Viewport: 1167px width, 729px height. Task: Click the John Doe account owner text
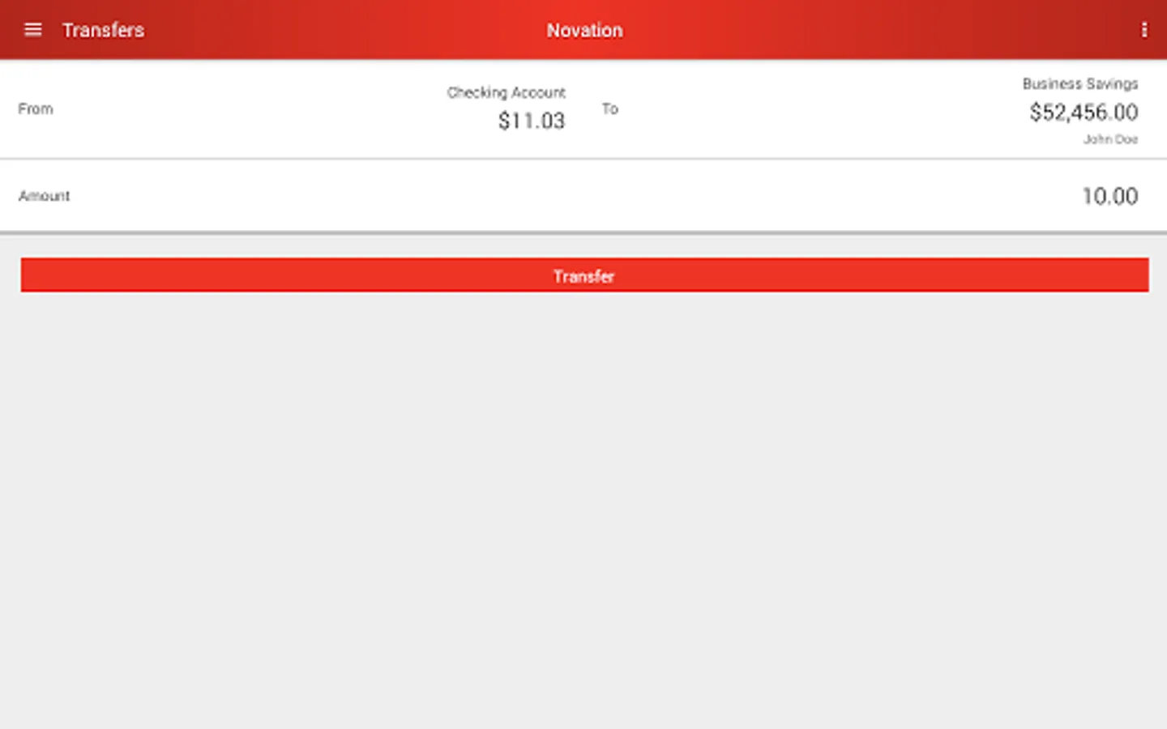pos(1110,139)
